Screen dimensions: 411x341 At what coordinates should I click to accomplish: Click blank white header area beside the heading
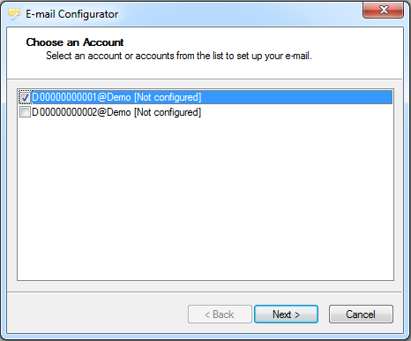262,42
